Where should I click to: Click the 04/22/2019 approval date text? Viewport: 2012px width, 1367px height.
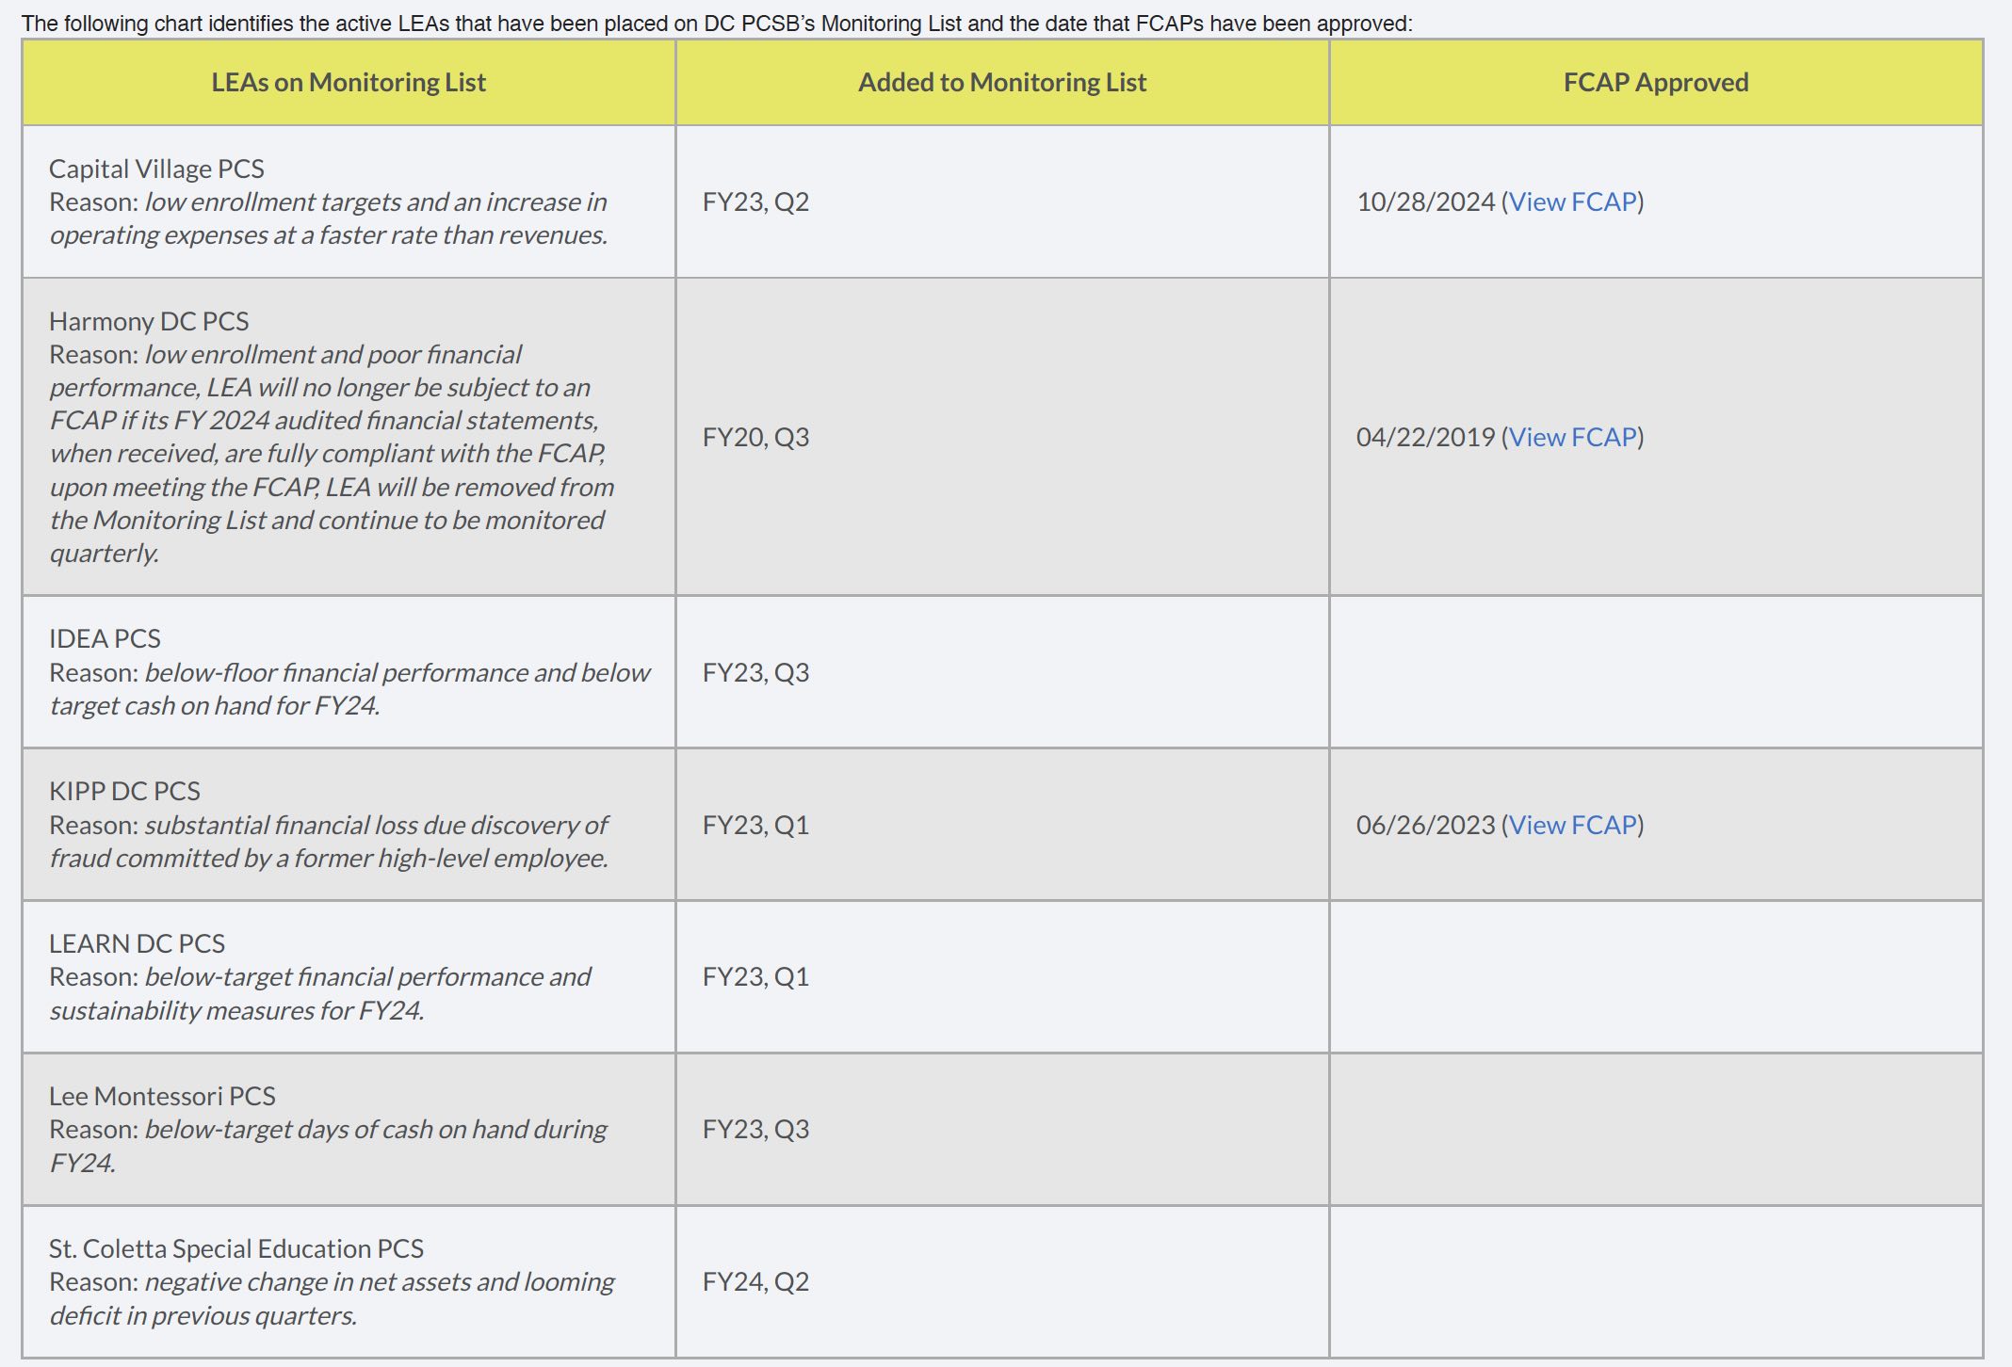(1425, 438)
